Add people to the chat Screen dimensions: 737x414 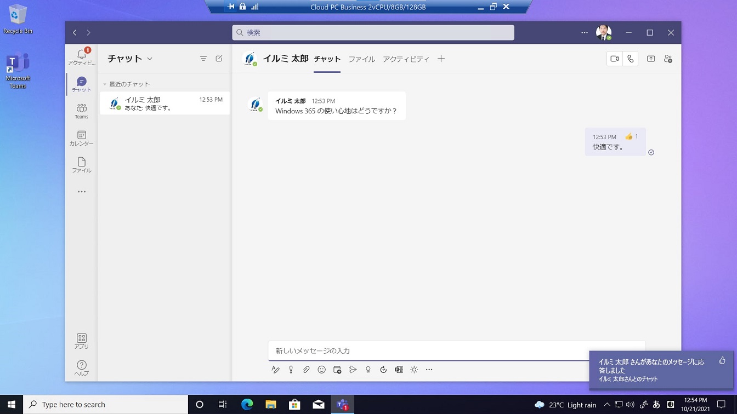point(668,59)
